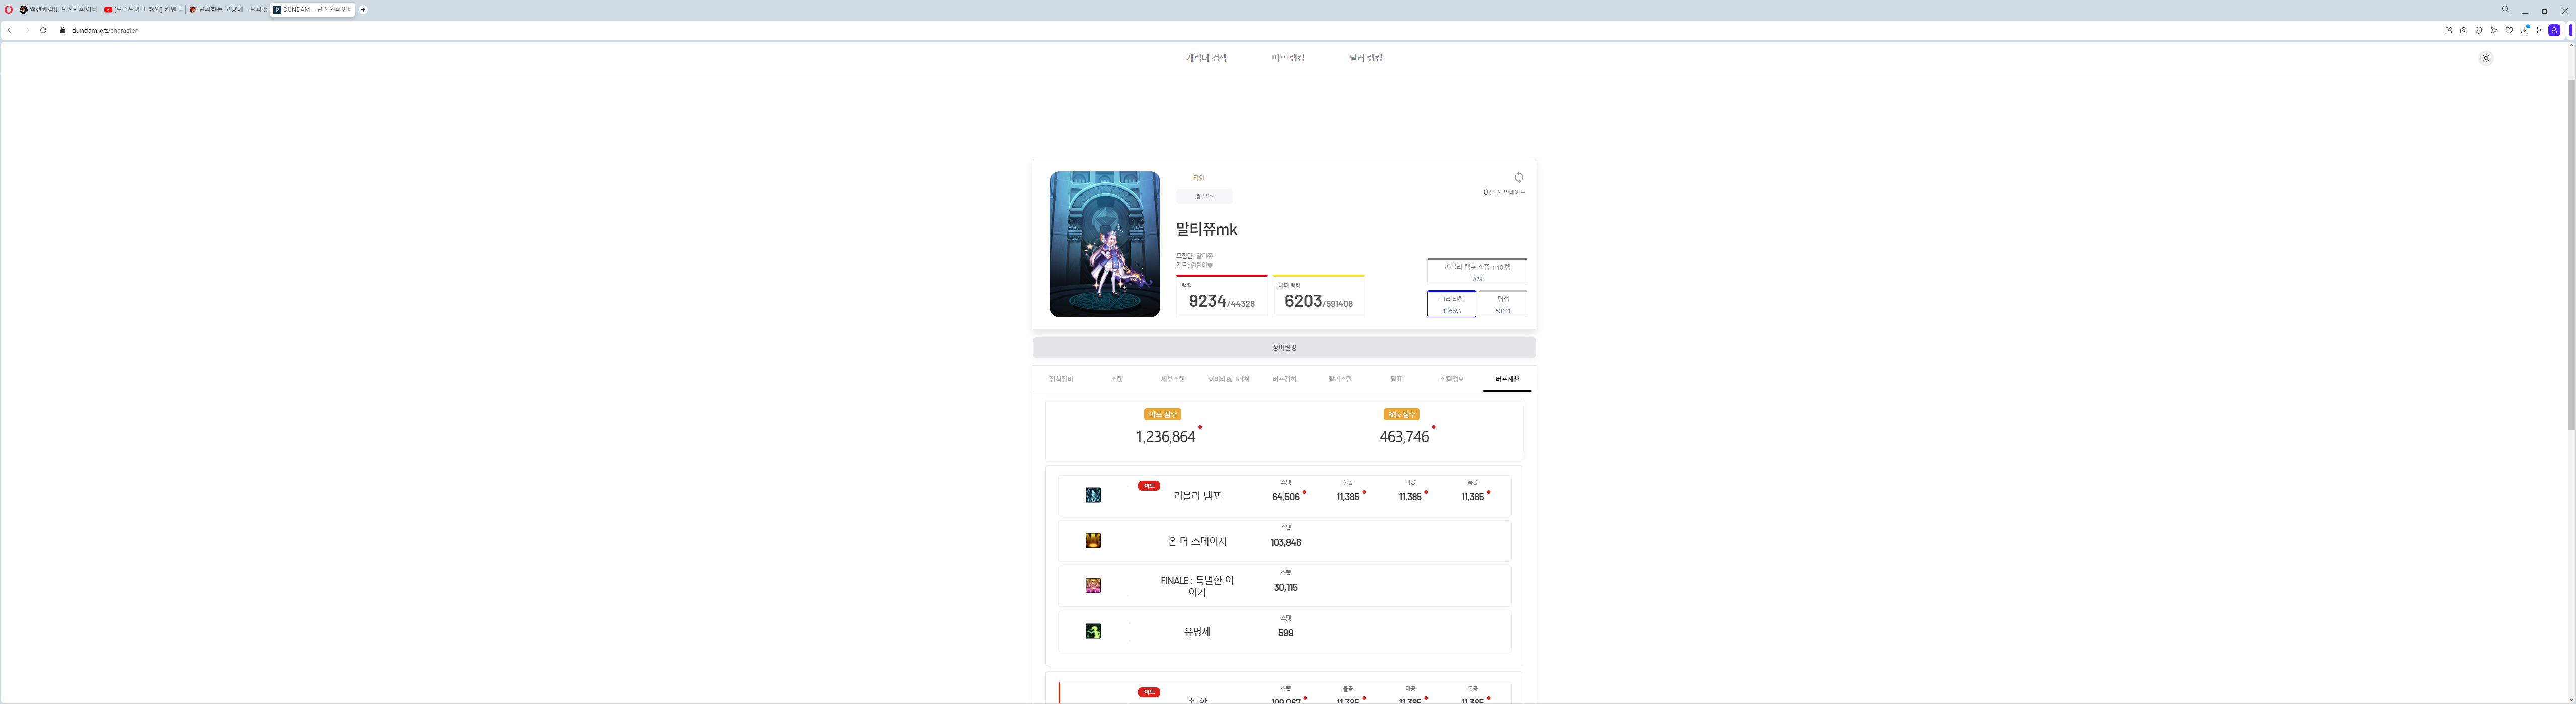Switch to the 탈리스만 tab

1339,379
